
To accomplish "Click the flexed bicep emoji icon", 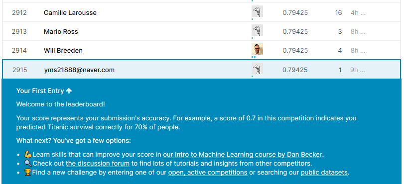I will pos(28,154).
